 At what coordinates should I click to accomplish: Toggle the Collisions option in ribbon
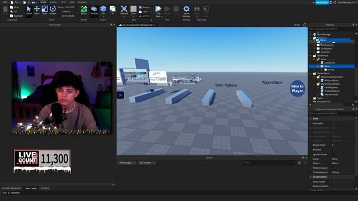65,11
